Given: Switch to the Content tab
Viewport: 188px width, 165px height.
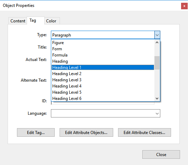Looking at the screenshot, I should point(18,21).
